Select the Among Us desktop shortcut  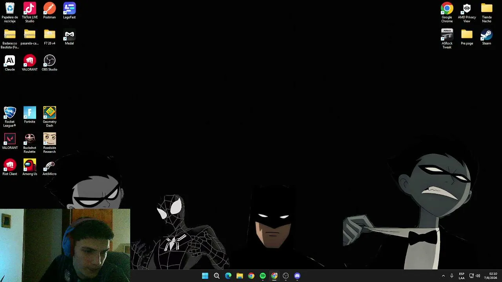click(x=30, y=168)
